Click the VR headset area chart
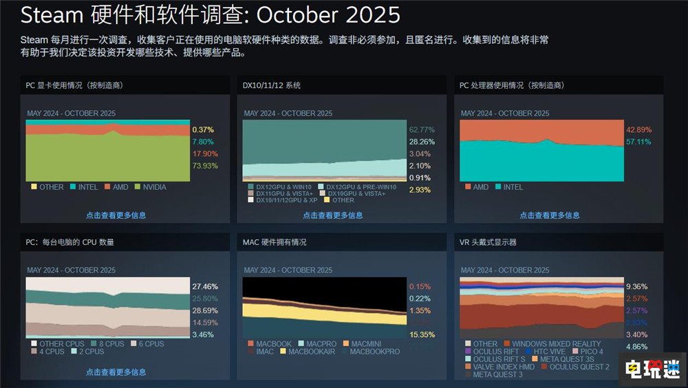 point(541,308)
